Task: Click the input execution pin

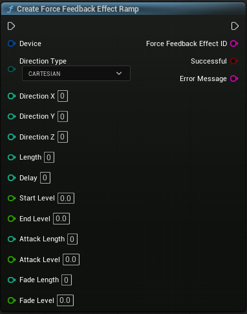Action: click(x=11, y=26)
